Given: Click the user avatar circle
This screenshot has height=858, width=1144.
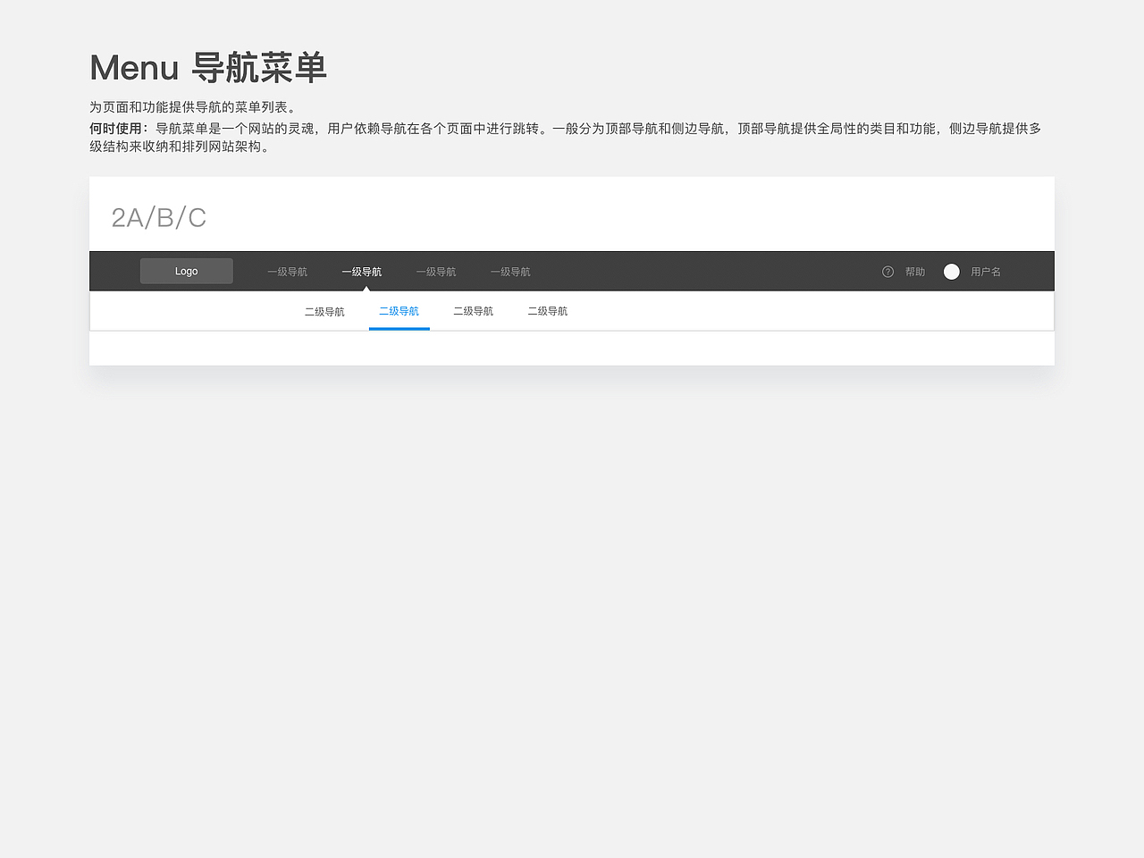Looking at the screenshot, I should coord(951,272).
